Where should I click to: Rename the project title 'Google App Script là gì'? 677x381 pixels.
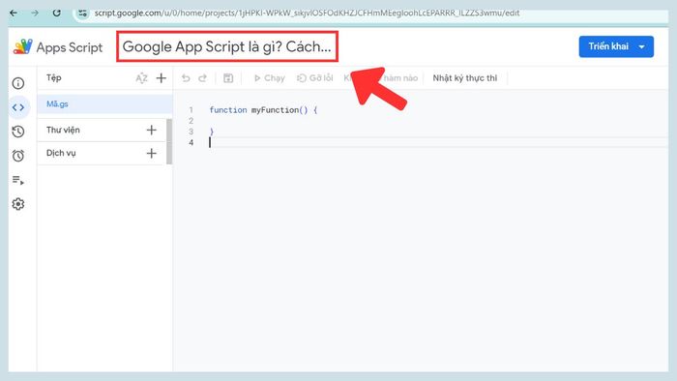click(226, 46)
